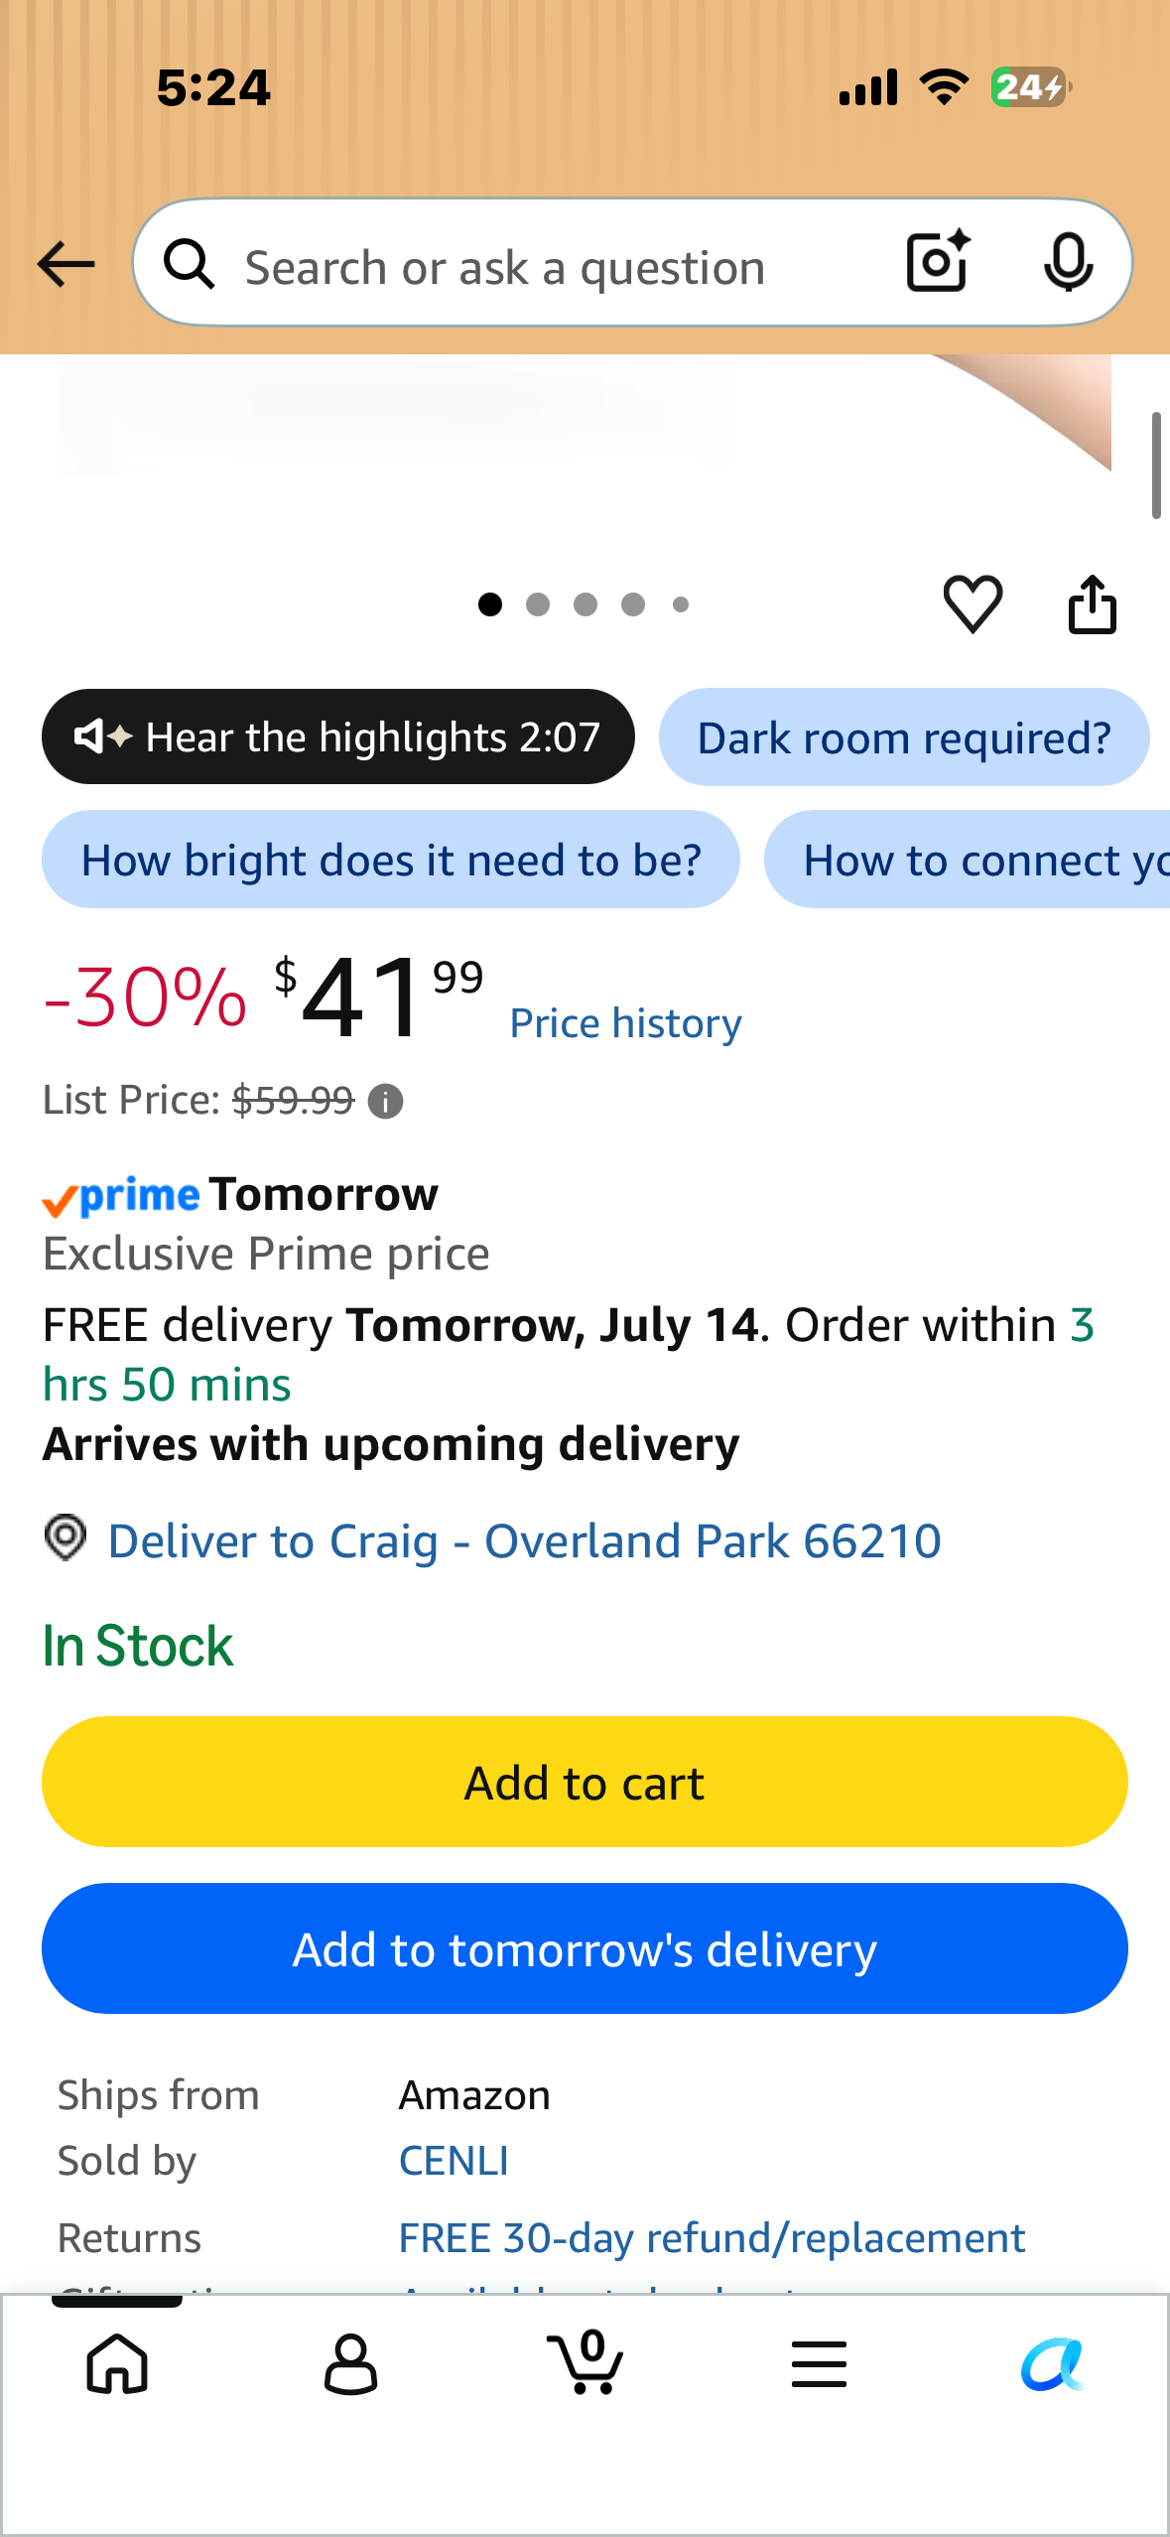Open the Home tab icon
The width and height of the screenshot is (1170, 2537).
pos(117,2363)
